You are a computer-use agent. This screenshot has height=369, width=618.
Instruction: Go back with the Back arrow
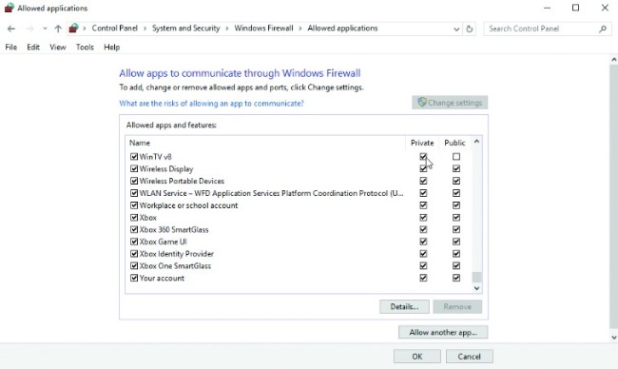(x=11, y=29)
